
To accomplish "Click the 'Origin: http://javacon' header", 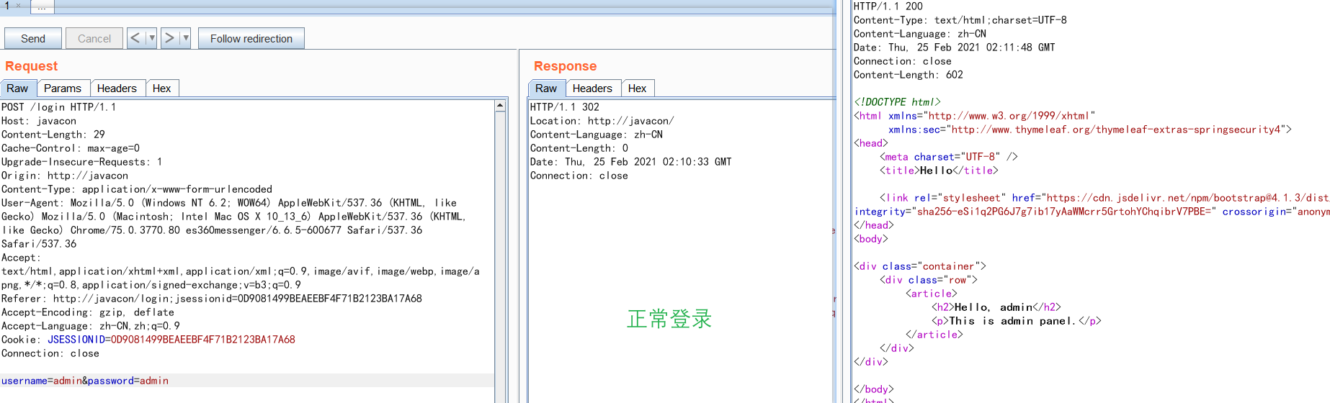I will 65,176.
